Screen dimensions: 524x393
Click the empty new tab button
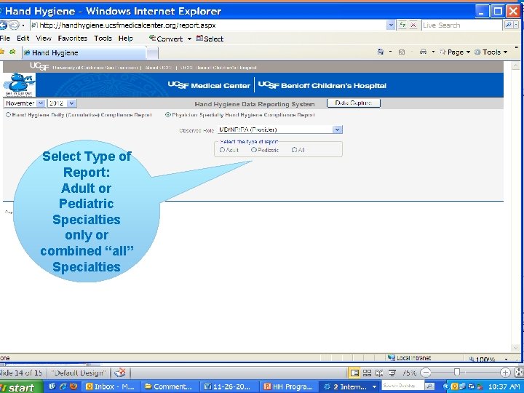tap(152, 53)
